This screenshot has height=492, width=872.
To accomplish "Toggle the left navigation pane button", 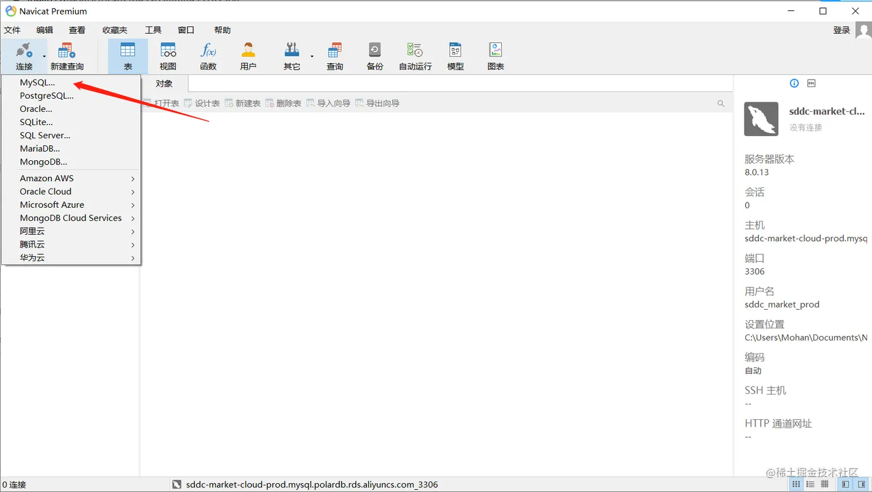I will [x=845, y=485].
